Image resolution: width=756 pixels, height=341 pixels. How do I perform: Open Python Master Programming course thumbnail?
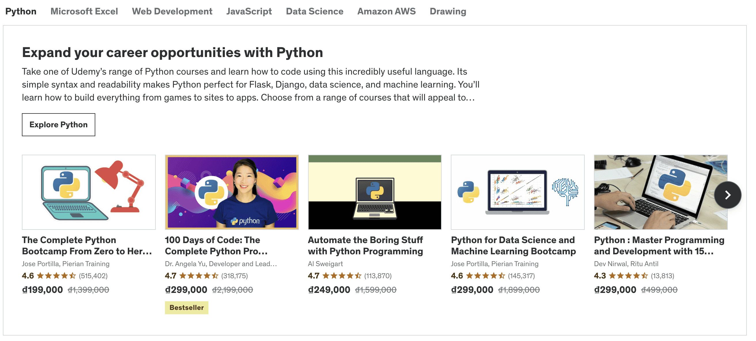pos(661,192)
